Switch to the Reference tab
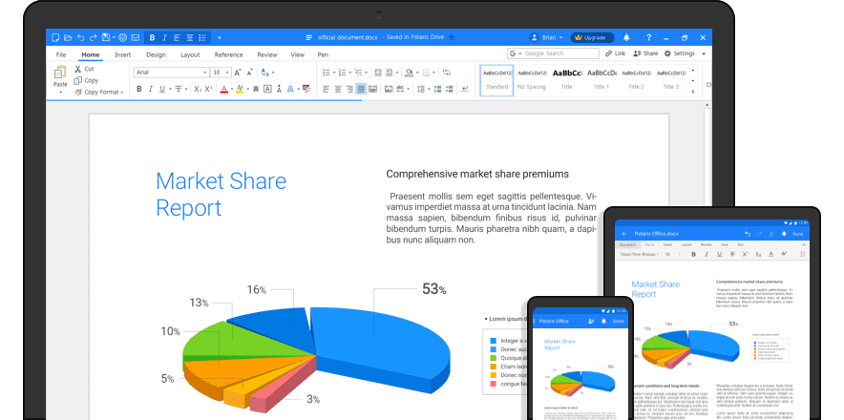844x420 pixels. tap(229, 55)
